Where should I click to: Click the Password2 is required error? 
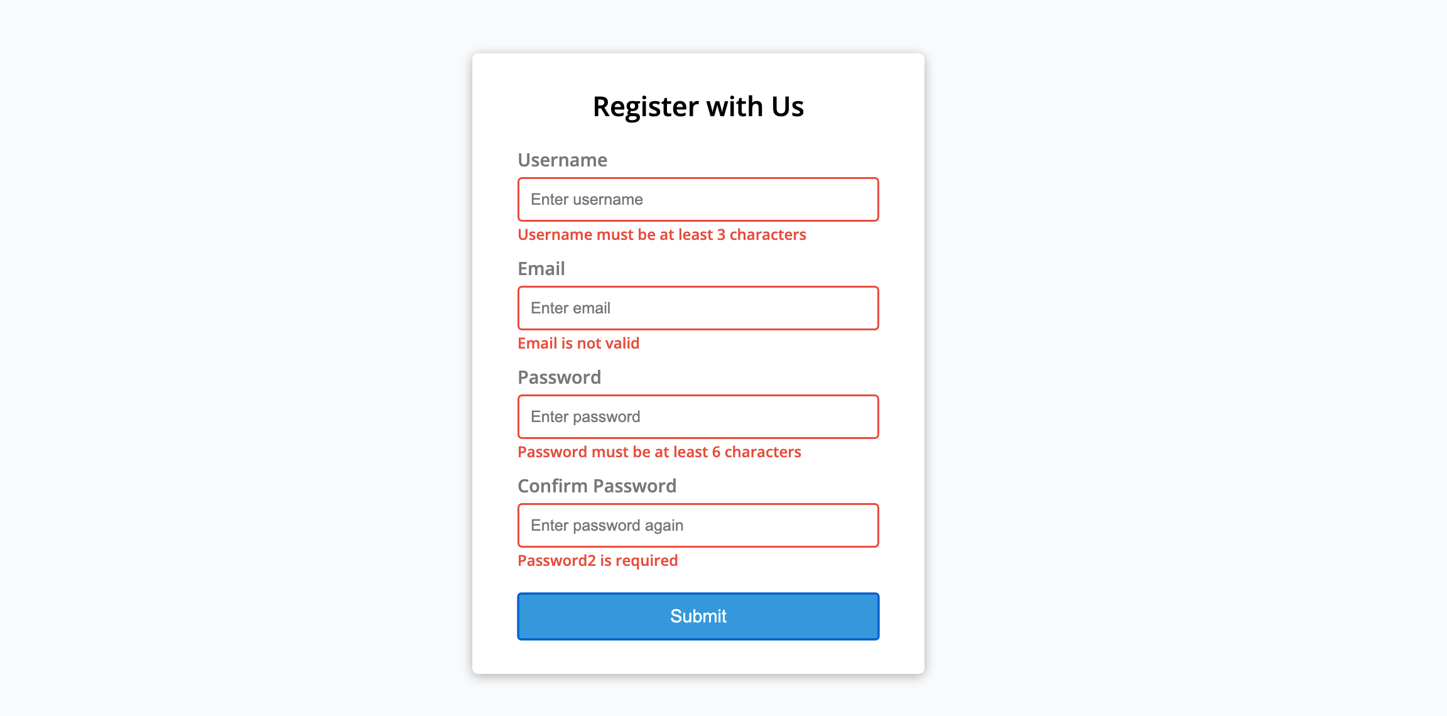[597, 560]
